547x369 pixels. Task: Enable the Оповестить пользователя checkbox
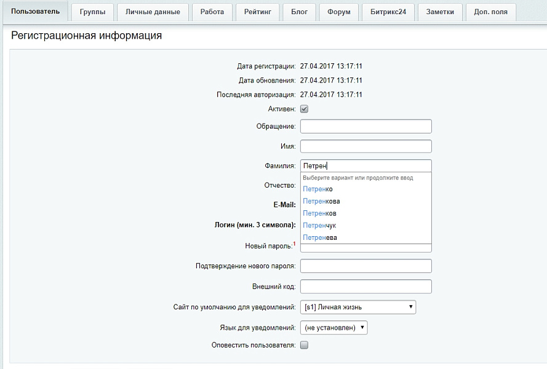click(x=304, y=345)
